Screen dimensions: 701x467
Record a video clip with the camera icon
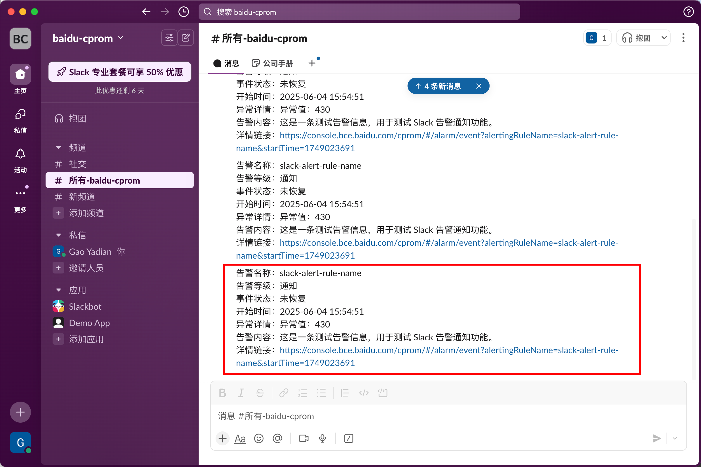pos(304,438)
